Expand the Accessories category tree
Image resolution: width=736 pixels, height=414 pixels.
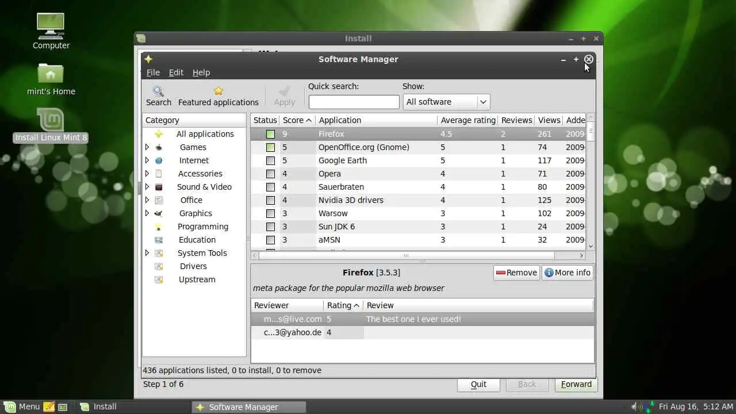tap(147, 174)
